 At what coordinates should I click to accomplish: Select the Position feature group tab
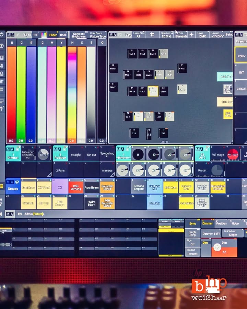tap(221, 223)
